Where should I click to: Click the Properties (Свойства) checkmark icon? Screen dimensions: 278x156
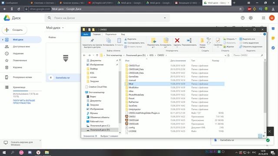(218, 40)
